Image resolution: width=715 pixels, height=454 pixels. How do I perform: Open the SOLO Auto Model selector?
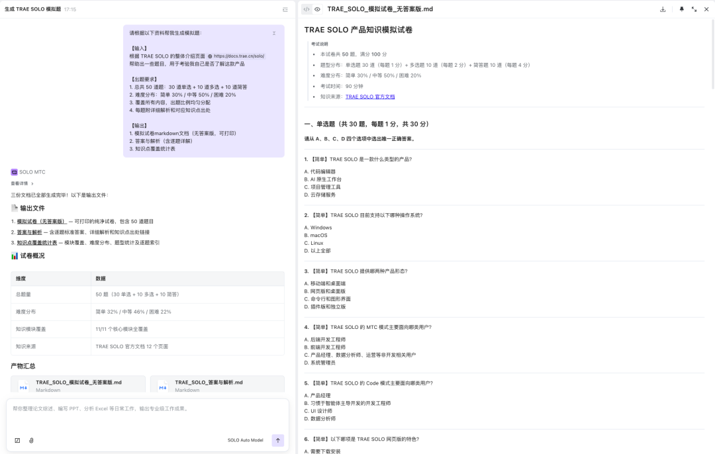tap(244, 440)
